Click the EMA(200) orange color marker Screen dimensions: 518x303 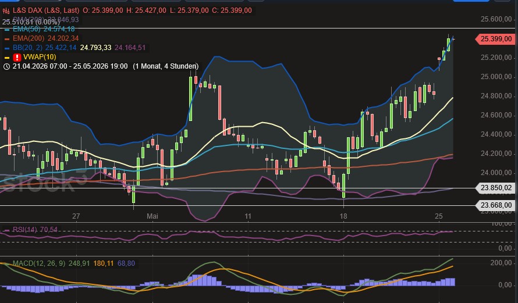7,39
